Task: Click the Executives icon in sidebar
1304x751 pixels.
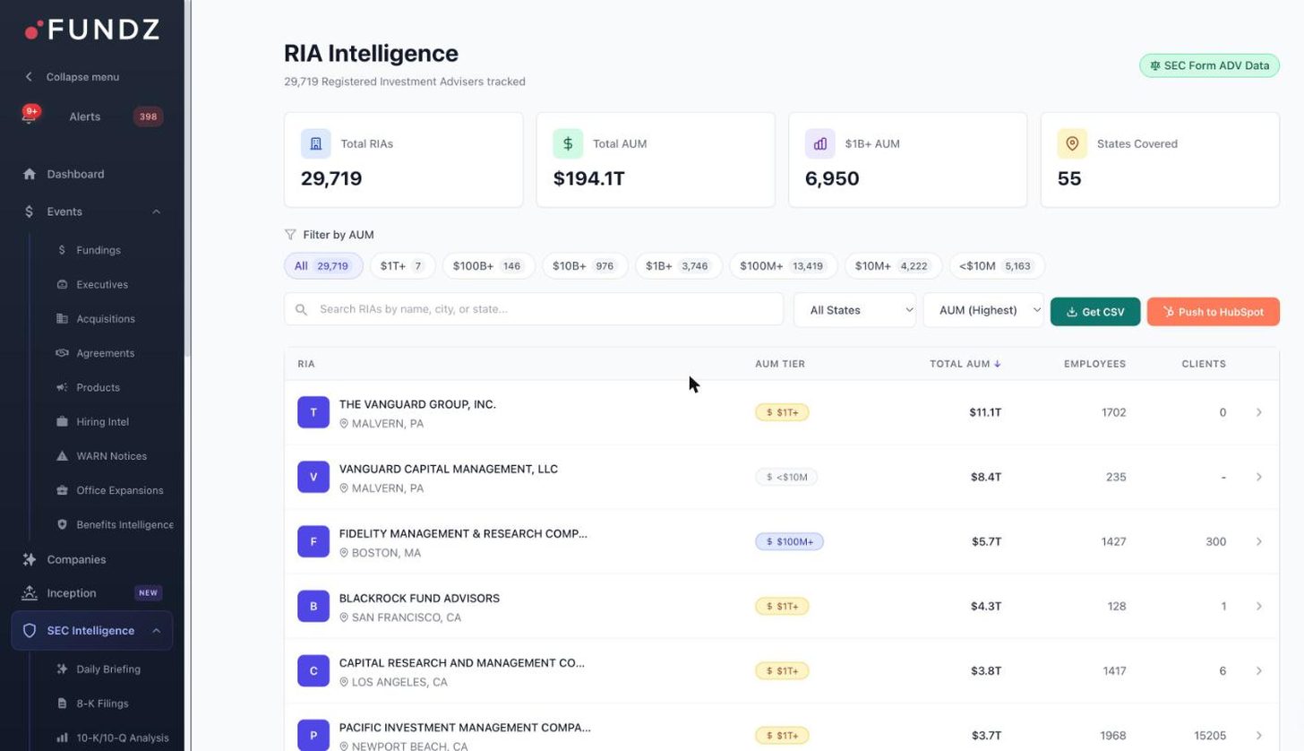Action: (62, 284)
